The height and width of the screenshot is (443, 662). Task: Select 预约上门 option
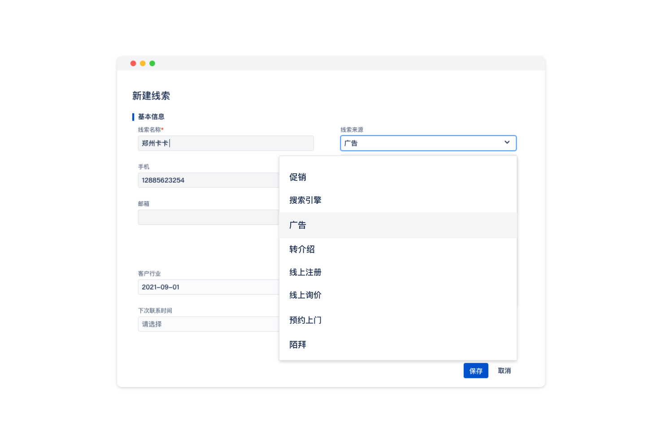point(305,320)
